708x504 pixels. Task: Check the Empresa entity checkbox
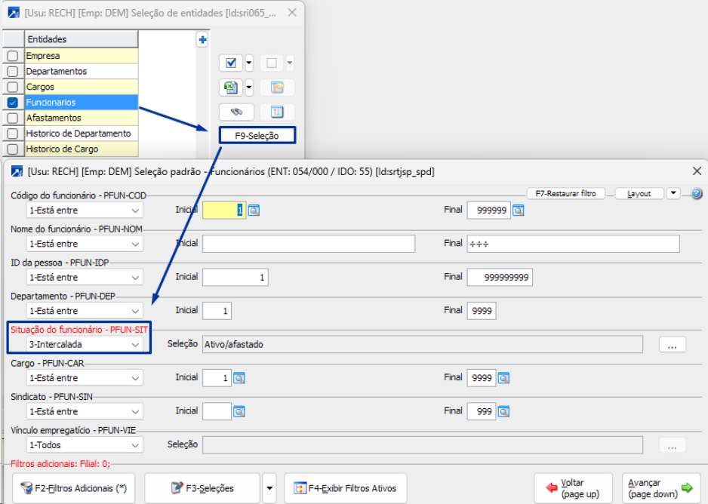click(x=12, y=56)
